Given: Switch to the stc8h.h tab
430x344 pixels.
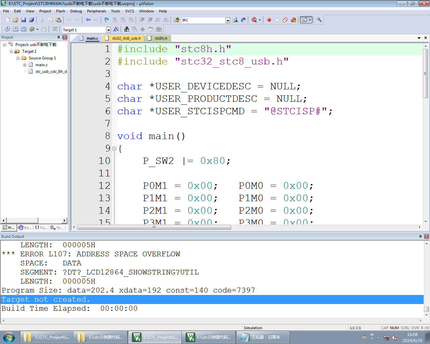Looking at the screenshot, I should [158, 38].
